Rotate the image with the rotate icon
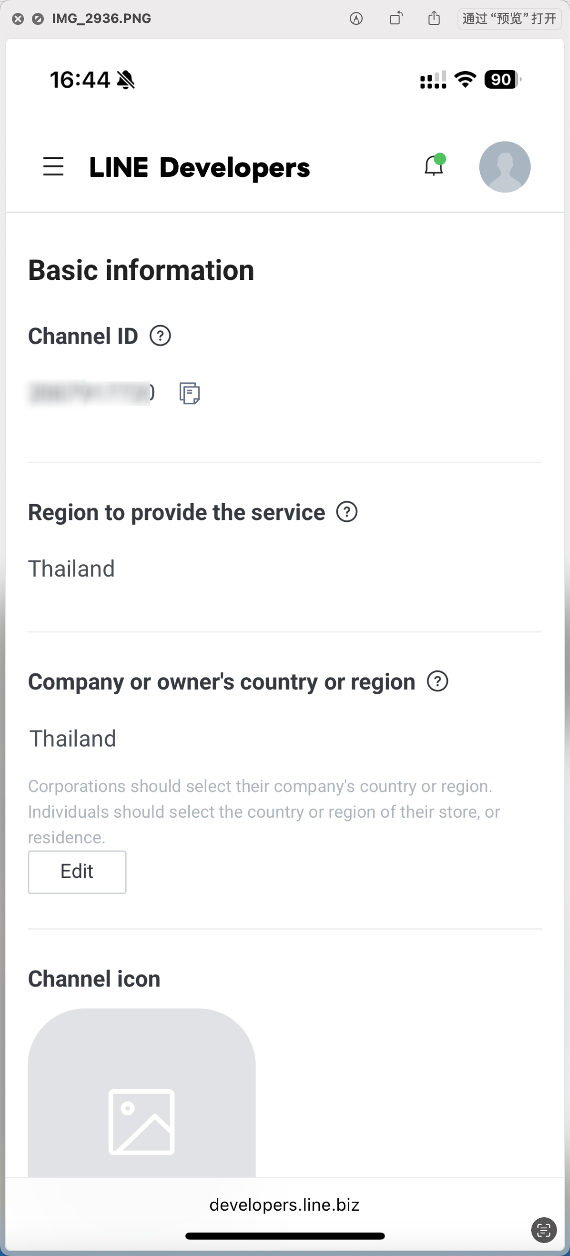 pos(396,19)
